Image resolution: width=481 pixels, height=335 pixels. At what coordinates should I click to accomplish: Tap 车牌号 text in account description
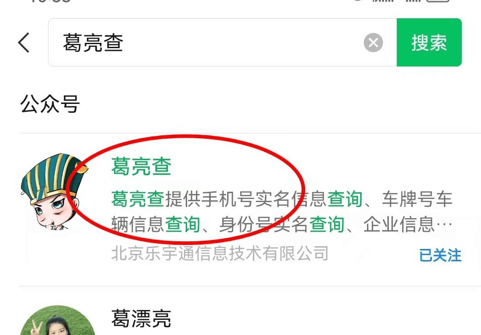408,199
